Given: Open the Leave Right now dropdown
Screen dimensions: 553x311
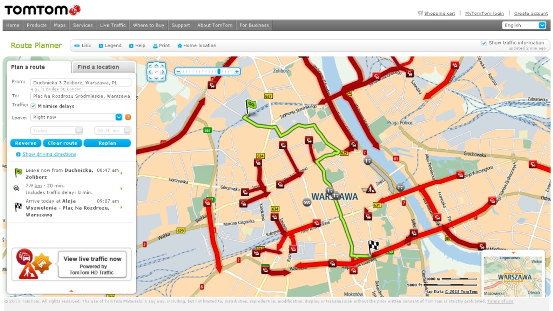Looking at the screenshot, I should 118,117.
